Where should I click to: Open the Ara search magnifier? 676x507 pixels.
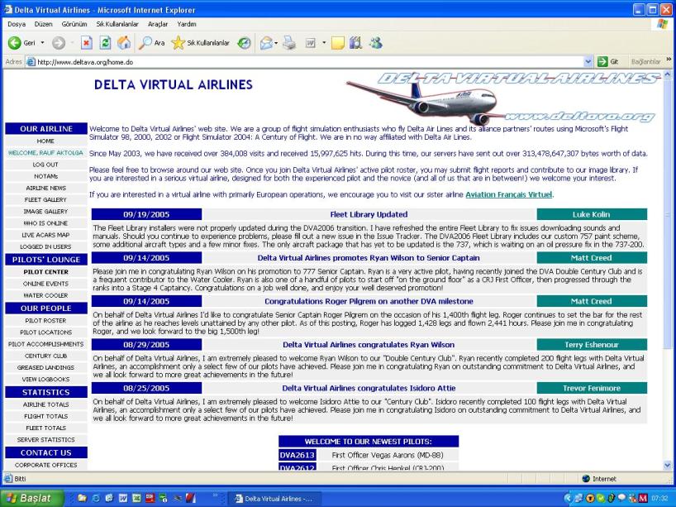pyautogui.click(x=151, y=43)
